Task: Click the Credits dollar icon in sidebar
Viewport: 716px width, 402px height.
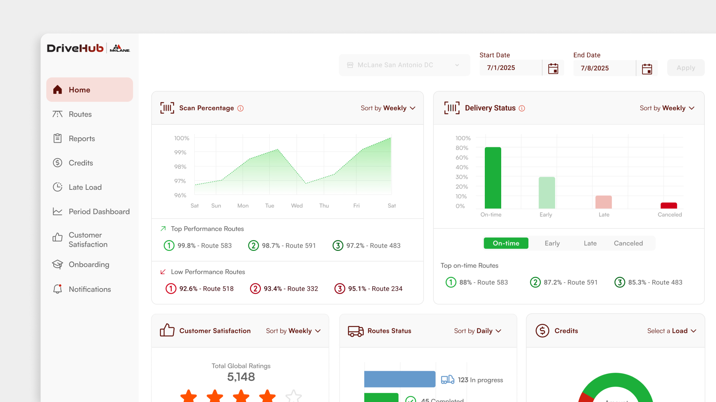Action: point(57,163)
